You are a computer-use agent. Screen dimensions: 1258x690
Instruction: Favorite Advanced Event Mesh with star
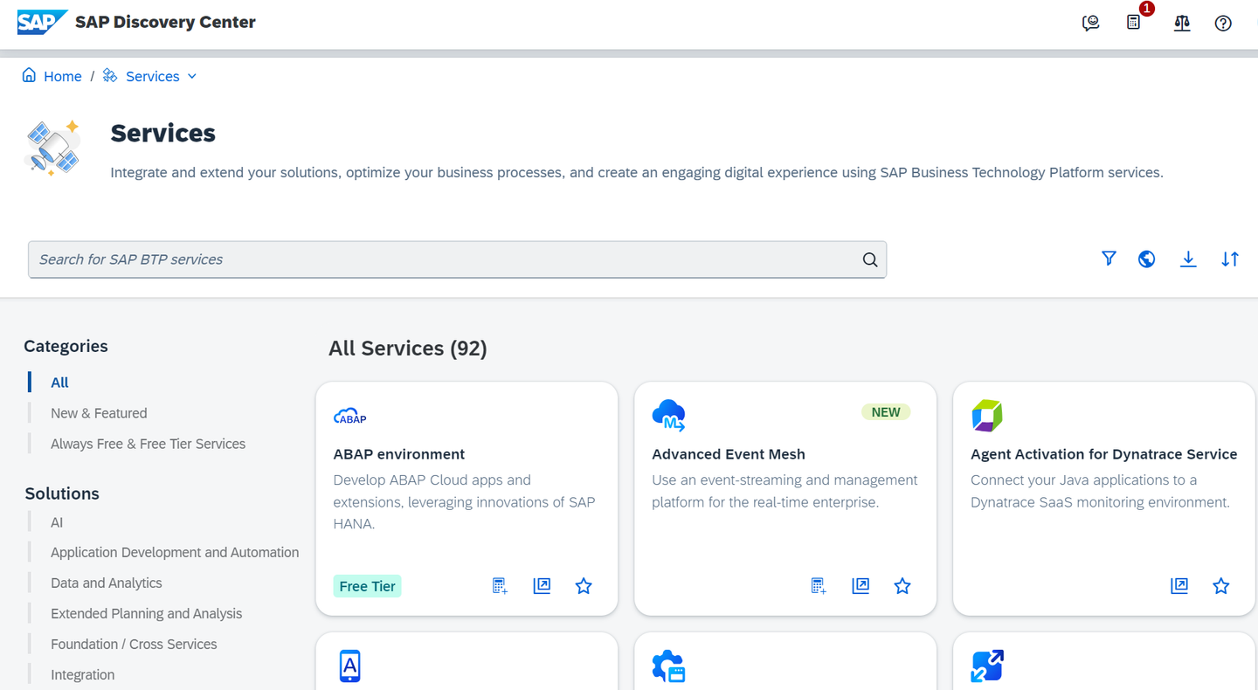click(x=902, y=586)
